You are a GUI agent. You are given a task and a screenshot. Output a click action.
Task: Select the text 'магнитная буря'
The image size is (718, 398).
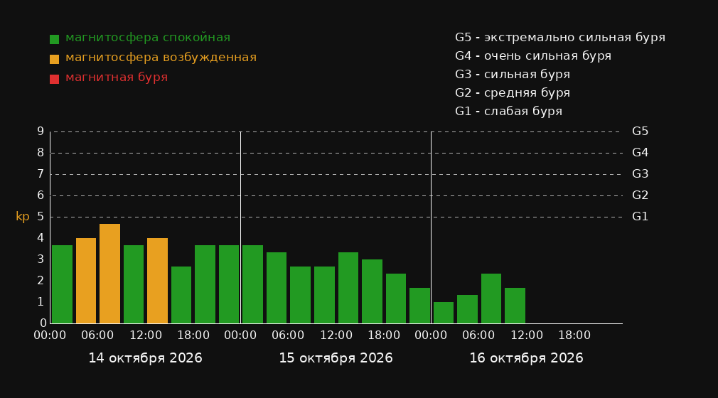tap(117, 77)
